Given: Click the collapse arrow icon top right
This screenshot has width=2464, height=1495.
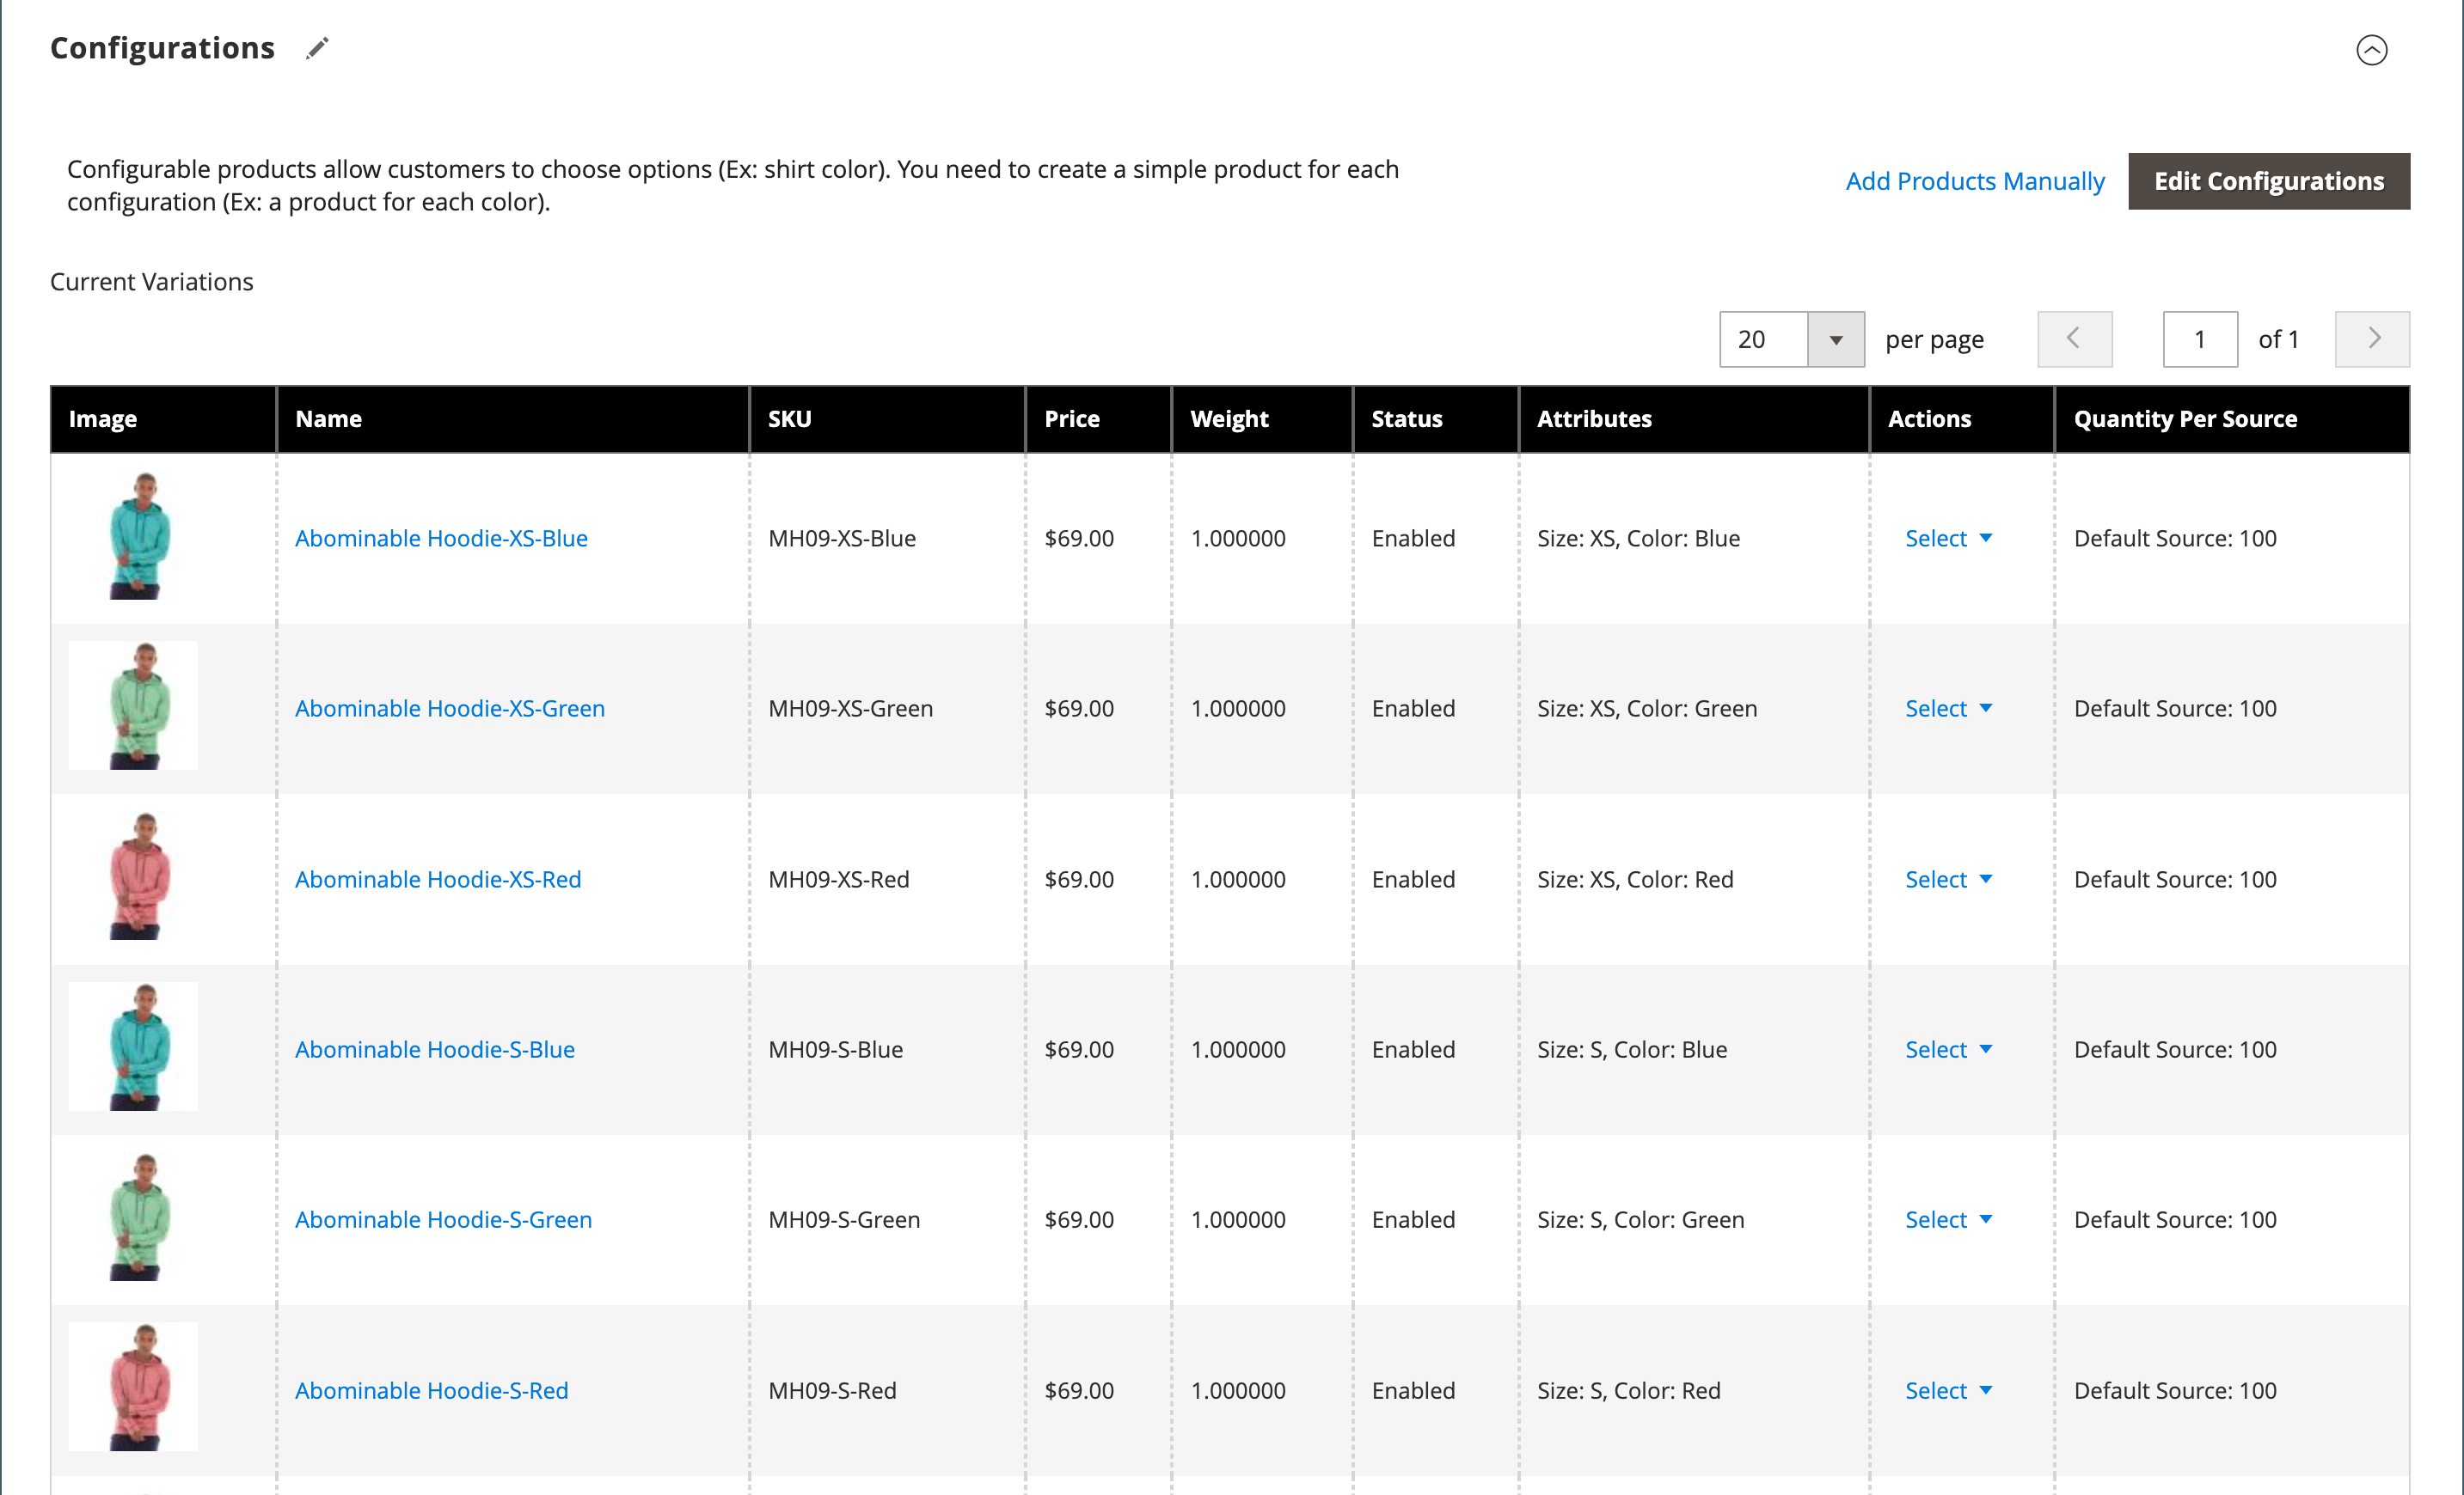Looking at the screenshot, I should (x=2373, y=49).
